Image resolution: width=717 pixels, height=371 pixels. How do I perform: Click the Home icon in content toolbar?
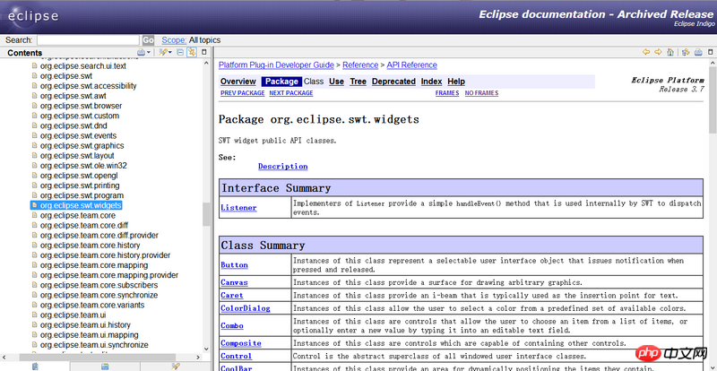tap(669, 52)
